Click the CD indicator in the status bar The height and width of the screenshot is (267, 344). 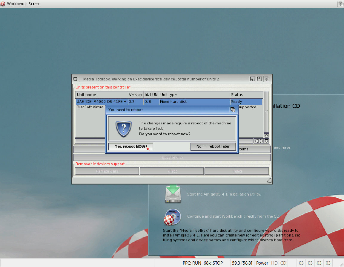(283, 263)
